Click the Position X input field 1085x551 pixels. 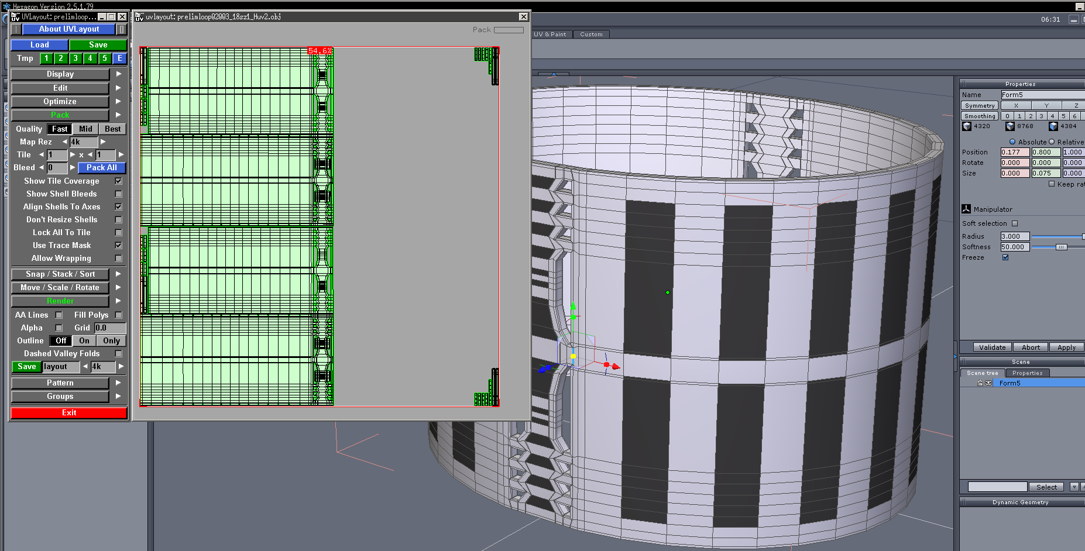tap(1015, 153)
